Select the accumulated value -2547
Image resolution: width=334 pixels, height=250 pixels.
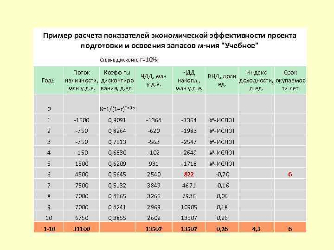(x=189, y=142)
